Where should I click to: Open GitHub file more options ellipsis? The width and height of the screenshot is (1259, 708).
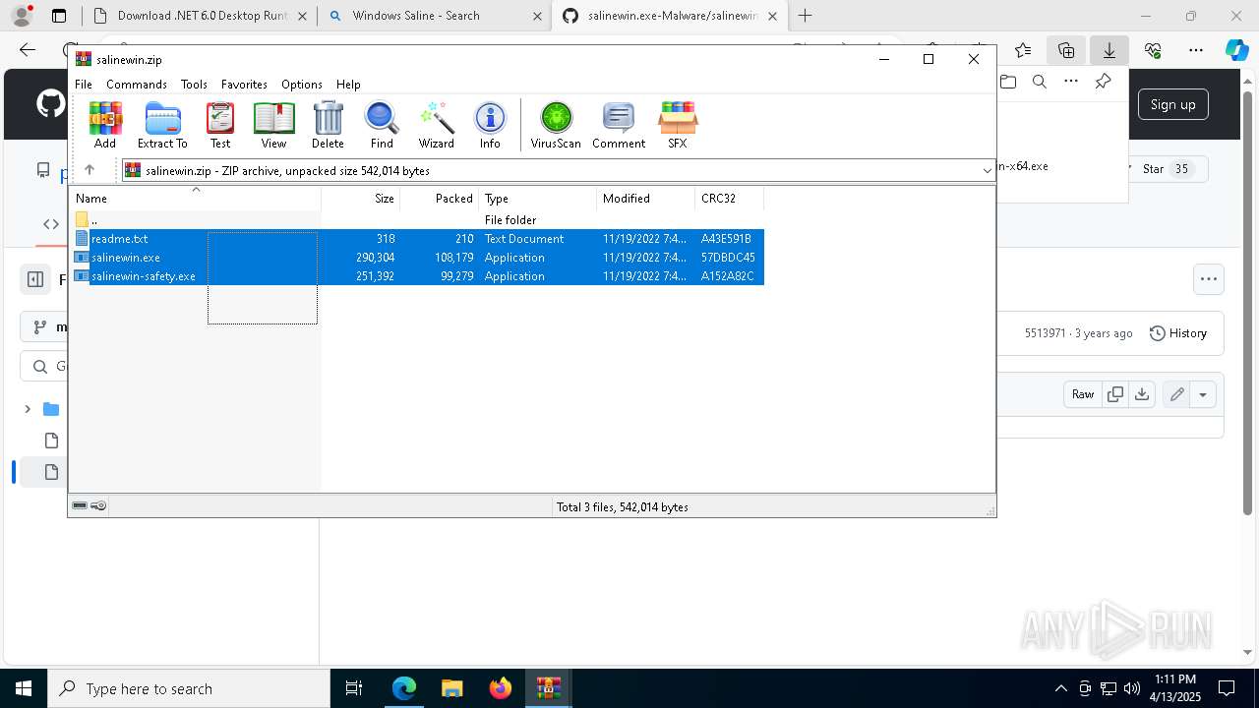pos(1208,279)
